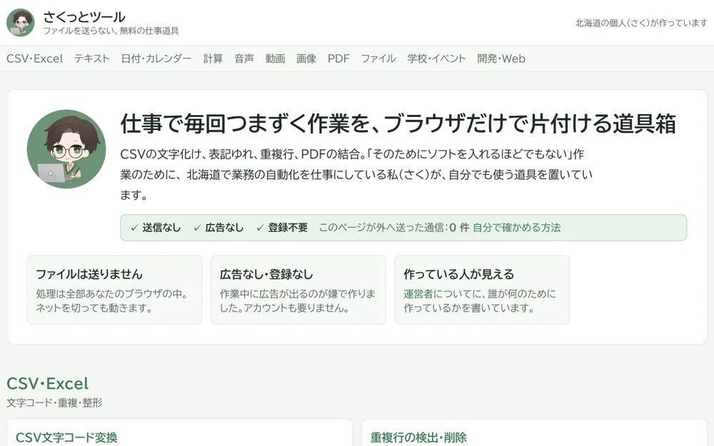Open the ファイルは送りません card
The height and width of the screenshot is (446, 714).
click(x=114, y=290)
